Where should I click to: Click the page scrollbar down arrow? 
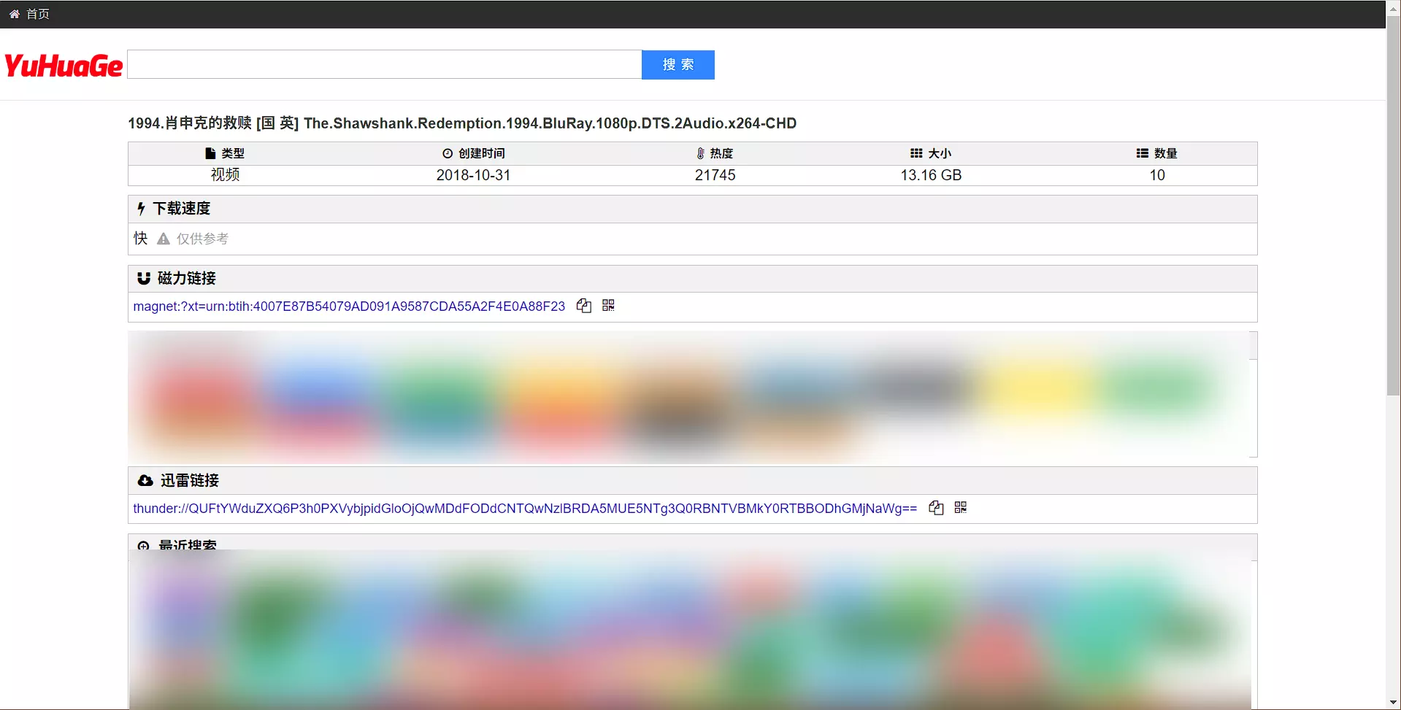1393,703
